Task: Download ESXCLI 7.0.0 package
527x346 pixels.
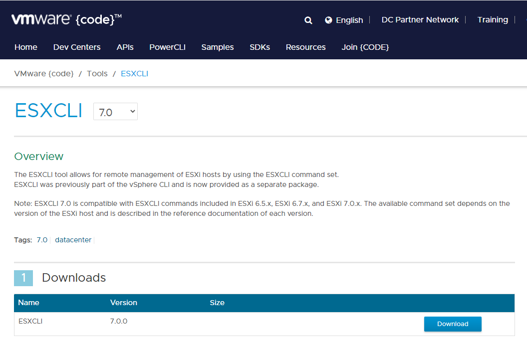Action: pyautogui.click(x=452, y=324)
